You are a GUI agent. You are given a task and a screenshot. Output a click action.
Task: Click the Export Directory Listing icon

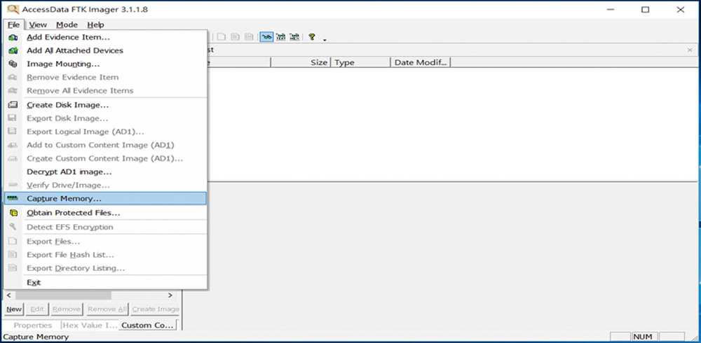point(13,268)
